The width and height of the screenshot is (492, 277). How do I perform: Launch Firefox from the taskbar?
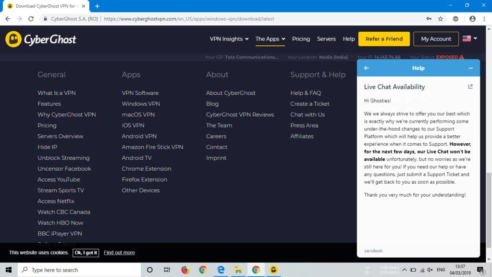pyautogui.click(x=185, y=270)
